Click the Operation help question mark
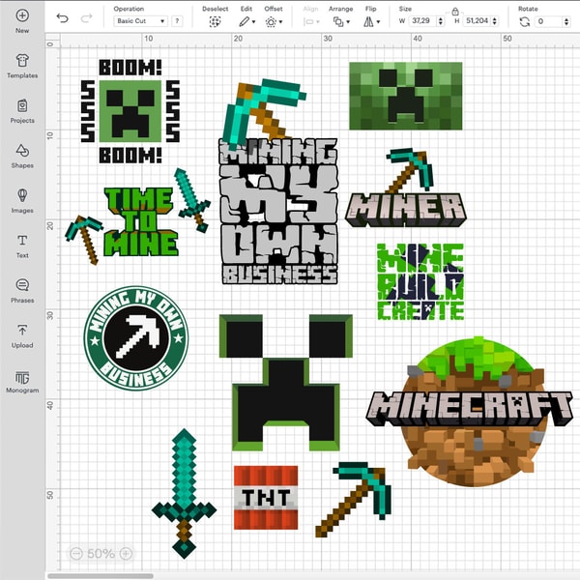 (x=177, y=21)
